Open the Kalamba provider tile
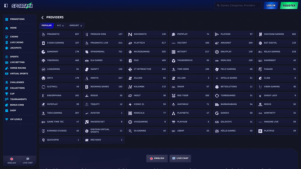 click(147, 87)
